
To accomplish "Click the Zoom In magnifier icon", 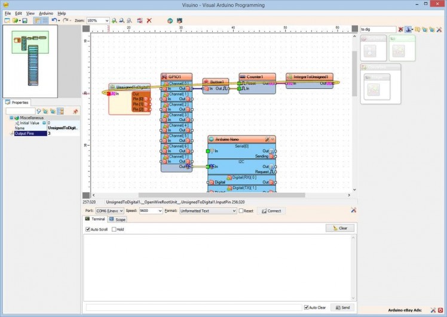I will tap(114, 20).
